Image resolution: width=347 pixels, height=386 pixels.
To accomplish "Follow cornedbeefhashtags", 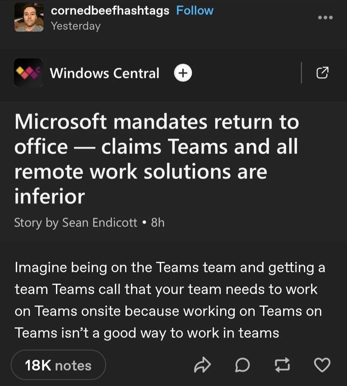I will coord(195,11).
